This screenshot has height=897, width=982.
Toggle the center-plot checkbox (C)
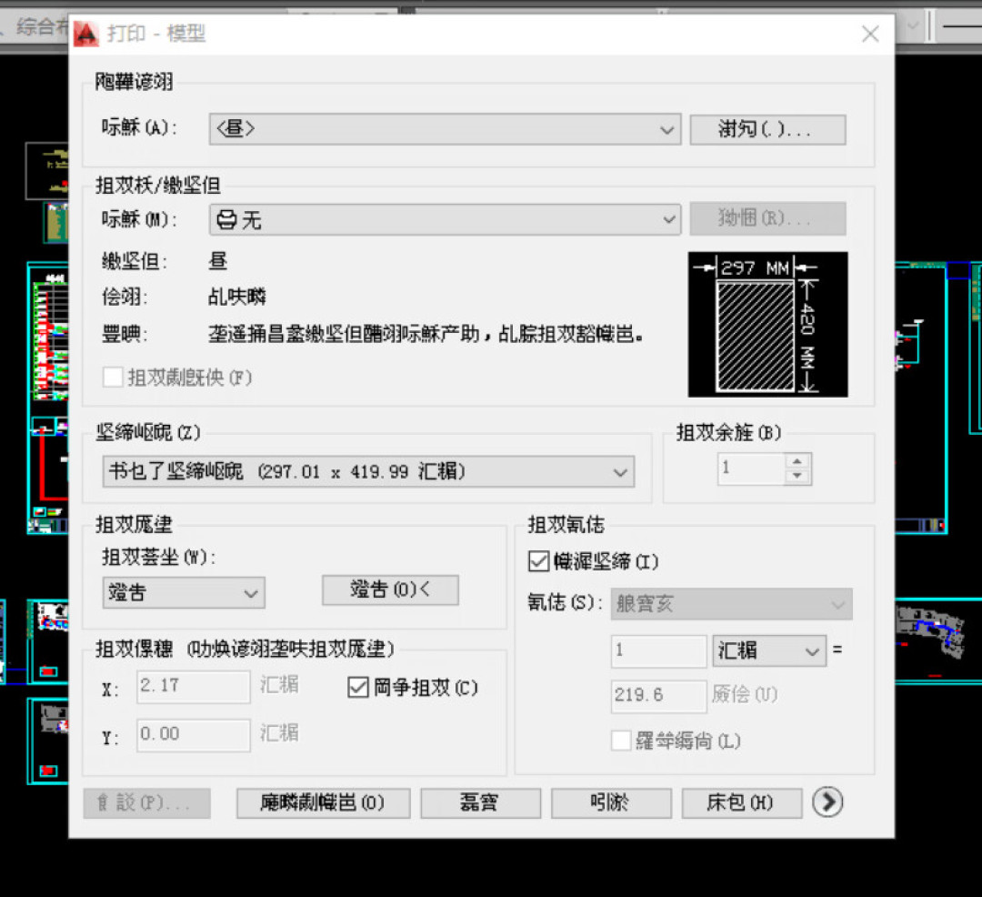point(357,688)
